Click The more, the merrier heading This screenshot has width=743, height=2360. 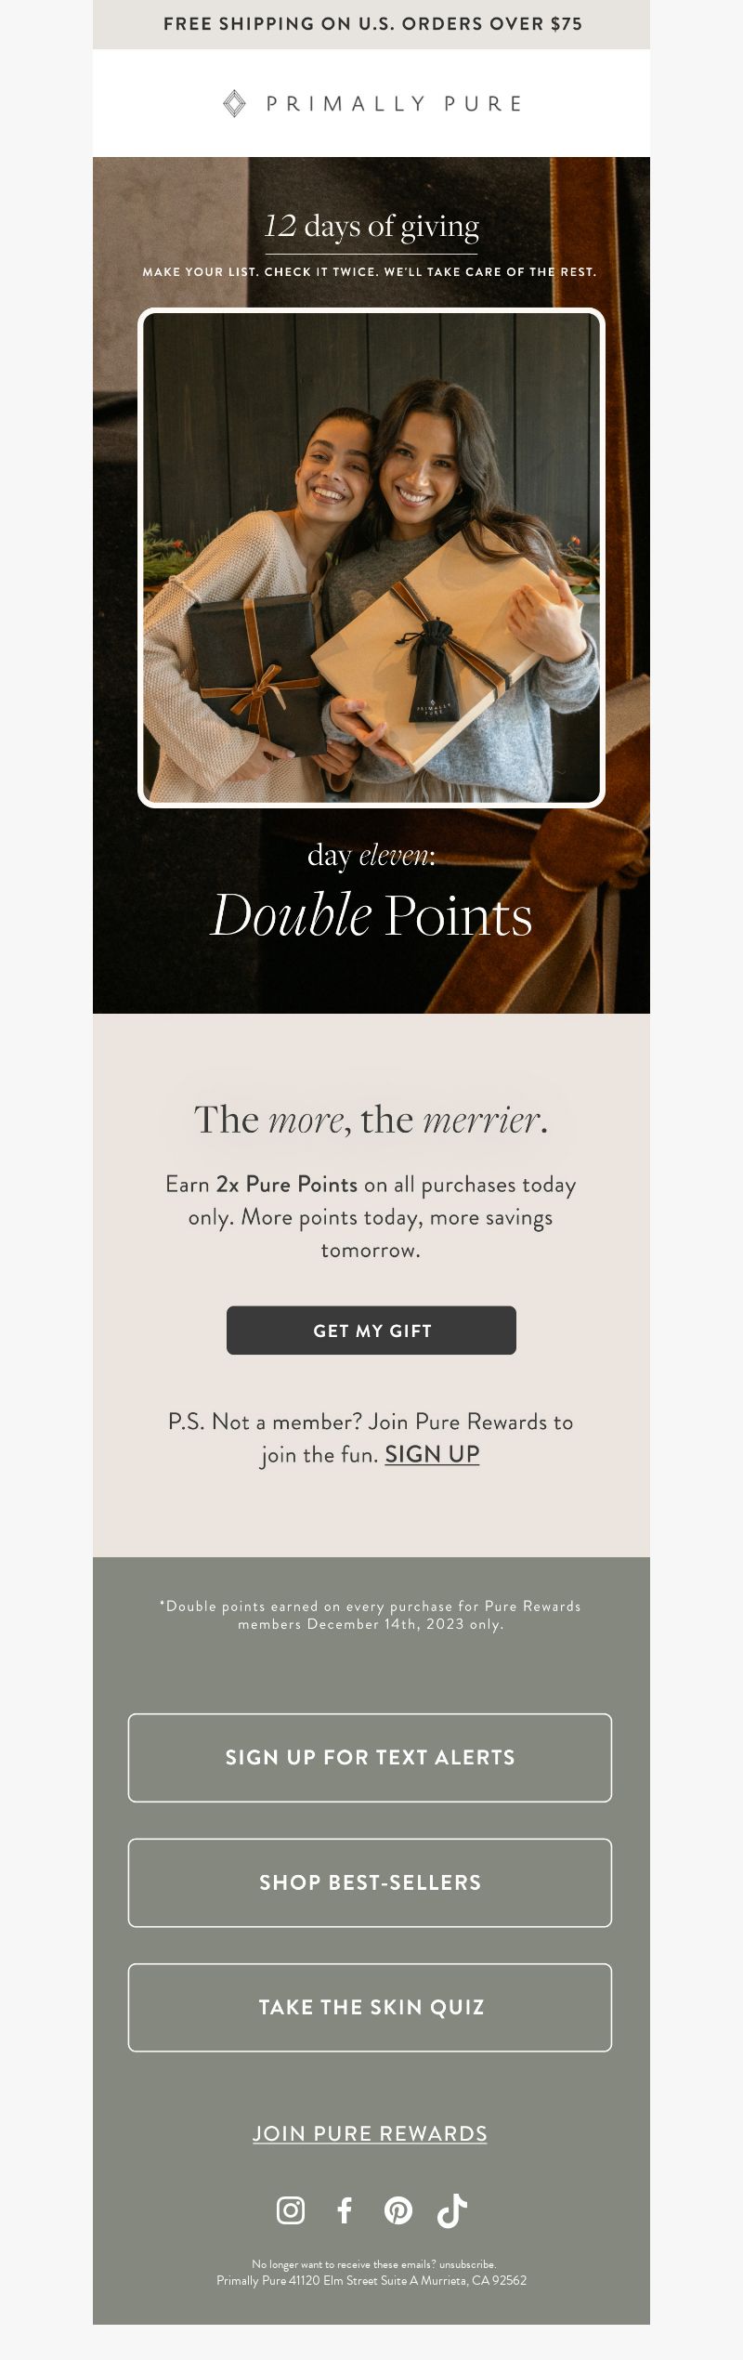click(x=371, y=1120)
